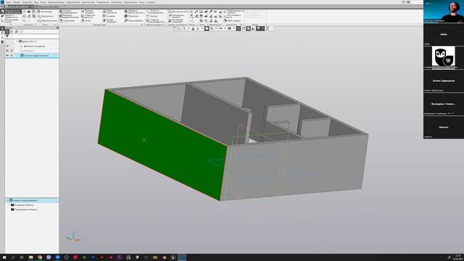Click the Сечение tool
This screenshot has height=261, width=464.
point(109,16)
